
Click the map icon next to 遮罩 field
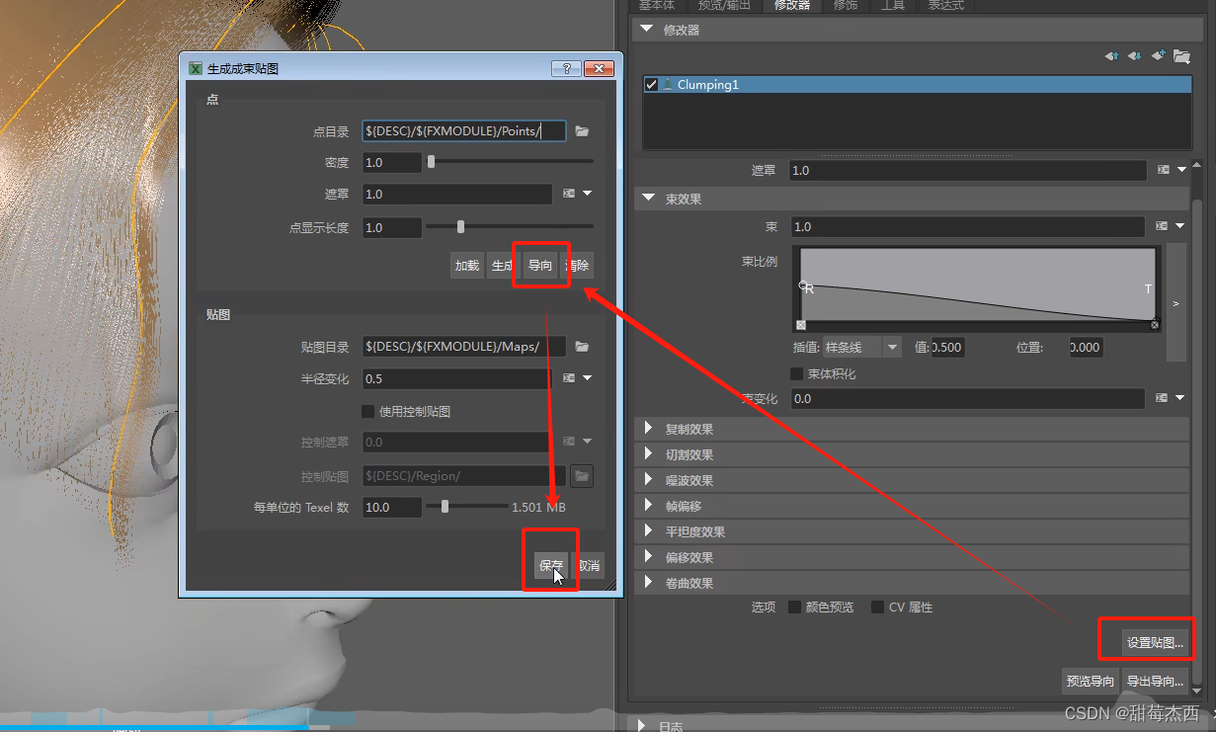1166,169
